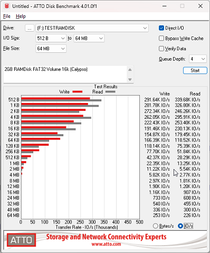Close the ATTO Disk Benchmark window
The height and width of the screenshot is (253, 210).
point(201,6)
